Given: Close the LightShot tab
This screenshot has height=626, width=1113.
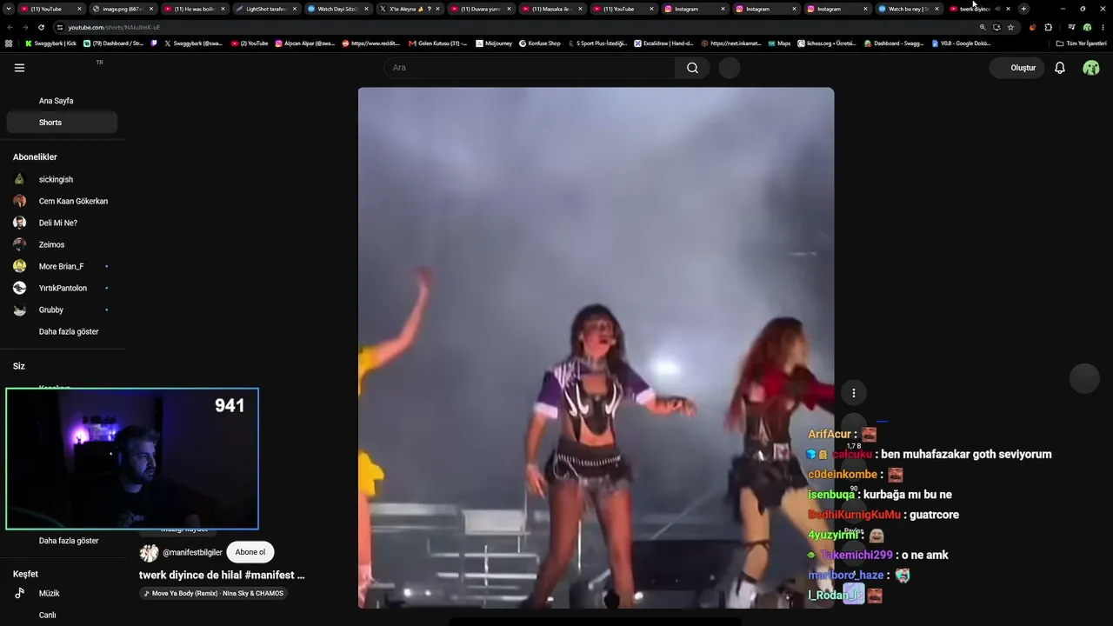Looking at the screenshot, I should pyautogui.click(x=294, y=9).
